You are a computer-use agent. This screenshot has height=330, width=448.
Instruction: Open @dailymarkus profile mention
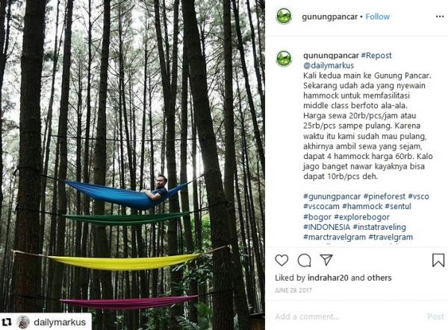point(329,66)
